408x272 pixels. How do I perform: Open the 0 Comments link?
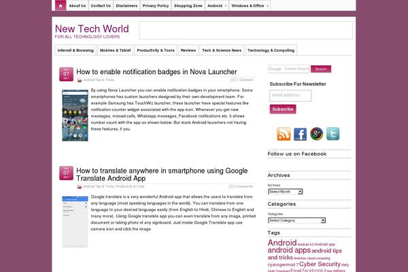(243, 186)
